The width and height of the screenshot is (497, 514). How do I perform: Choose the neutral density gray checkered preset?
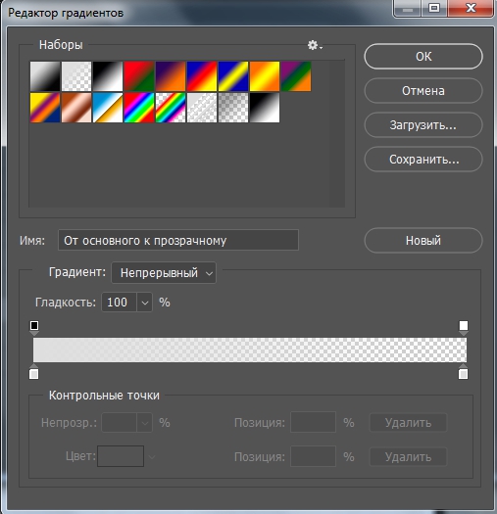point(233,108)
